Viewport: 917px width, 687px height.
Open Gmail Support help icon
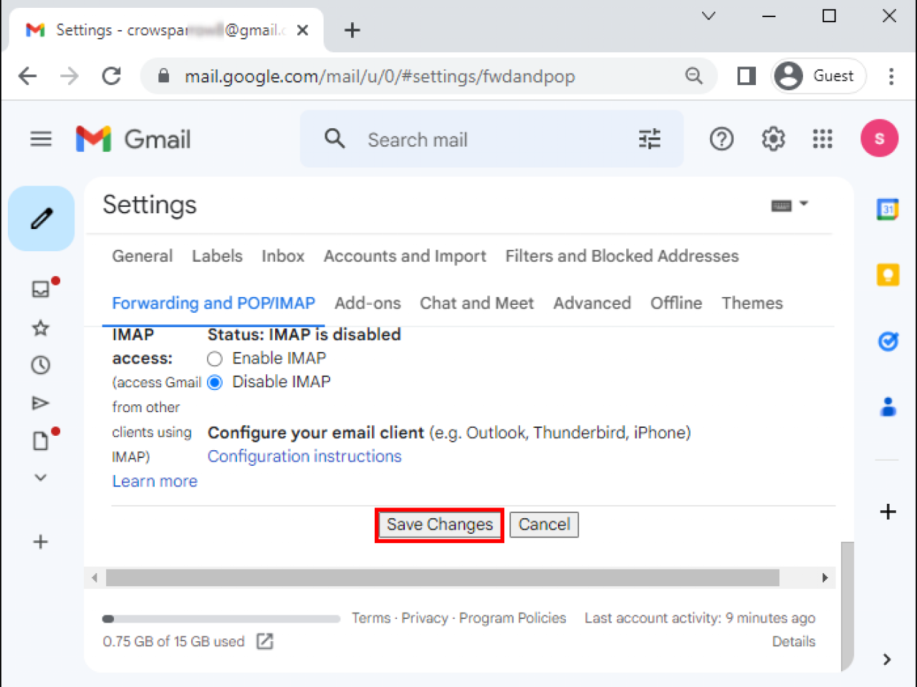click(x=721, y=139)
